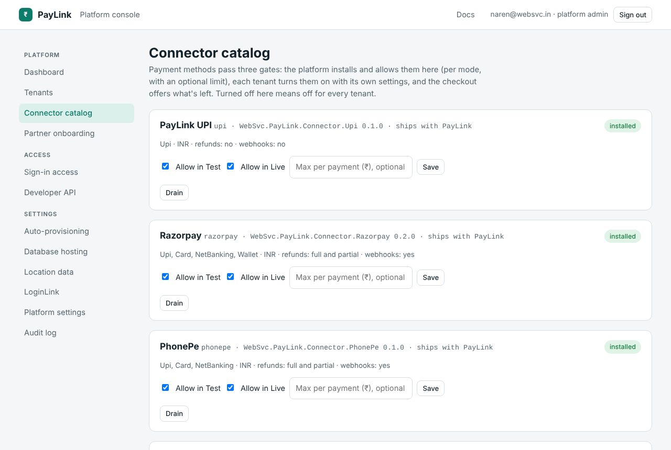Click WebSvc.PayLink.Connector.PhonePe 0.1.0 package text
The height and width of the screenshot is (450, 671).
pos(323,347)
